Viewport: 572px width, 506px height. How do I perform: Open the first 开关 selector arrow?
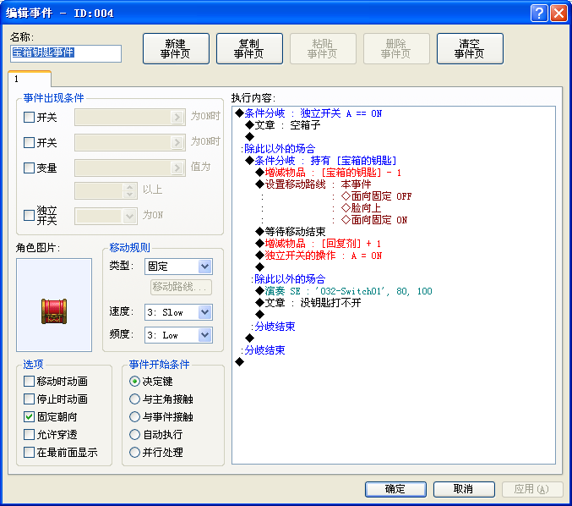click(177, 118)
